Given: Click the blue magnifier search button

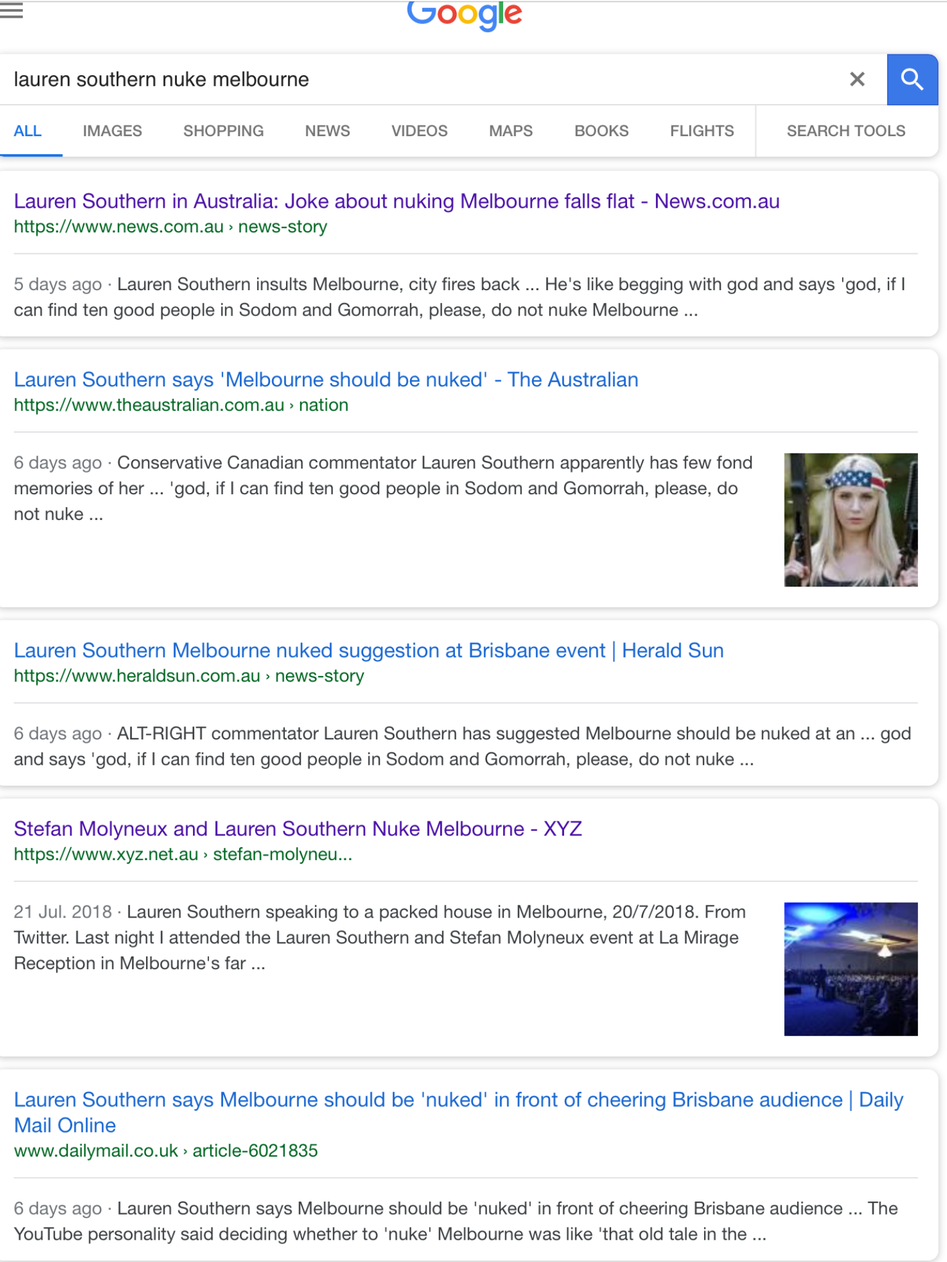Looking at the screenshot, I should 912,79.
